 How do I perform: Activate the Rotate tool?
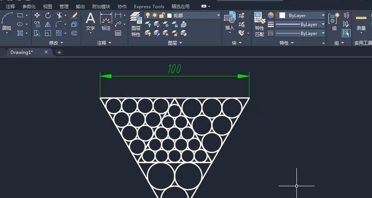(48, 15)
